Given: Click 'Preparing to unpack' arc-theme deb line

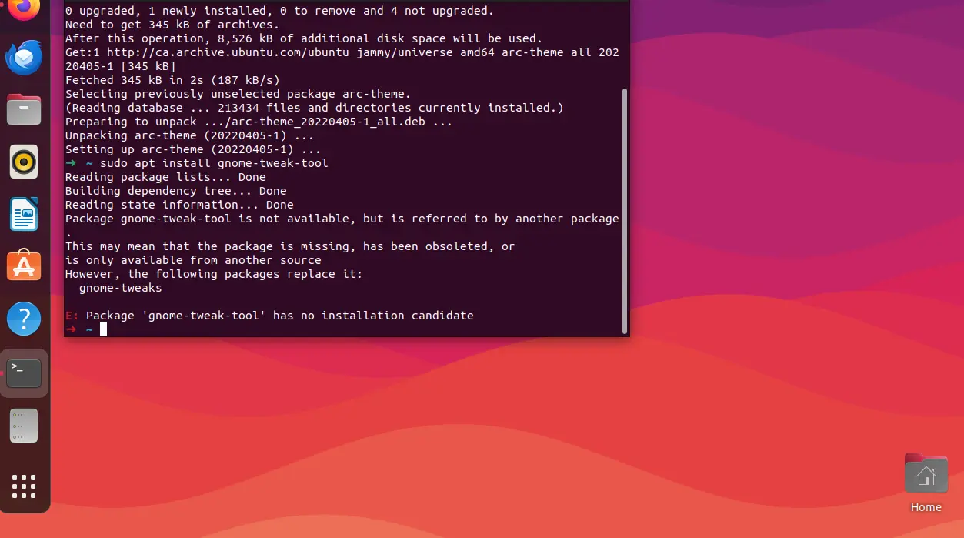Looking at the screenshot, I should click(259, 122).
